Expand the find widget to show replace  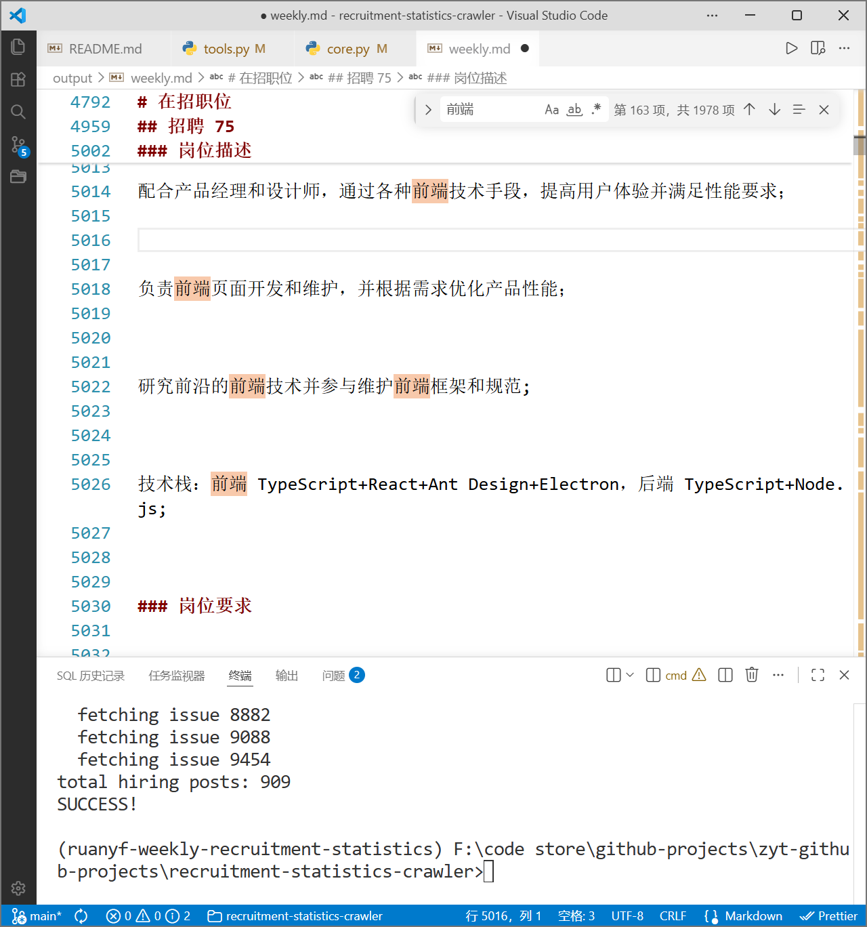427,109
